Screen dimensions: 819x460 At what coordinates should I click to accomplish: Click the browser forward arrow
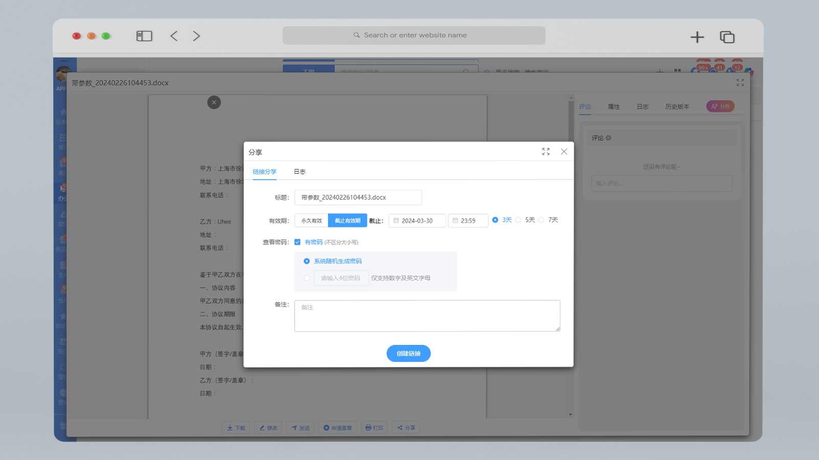[x=196, y=36]
